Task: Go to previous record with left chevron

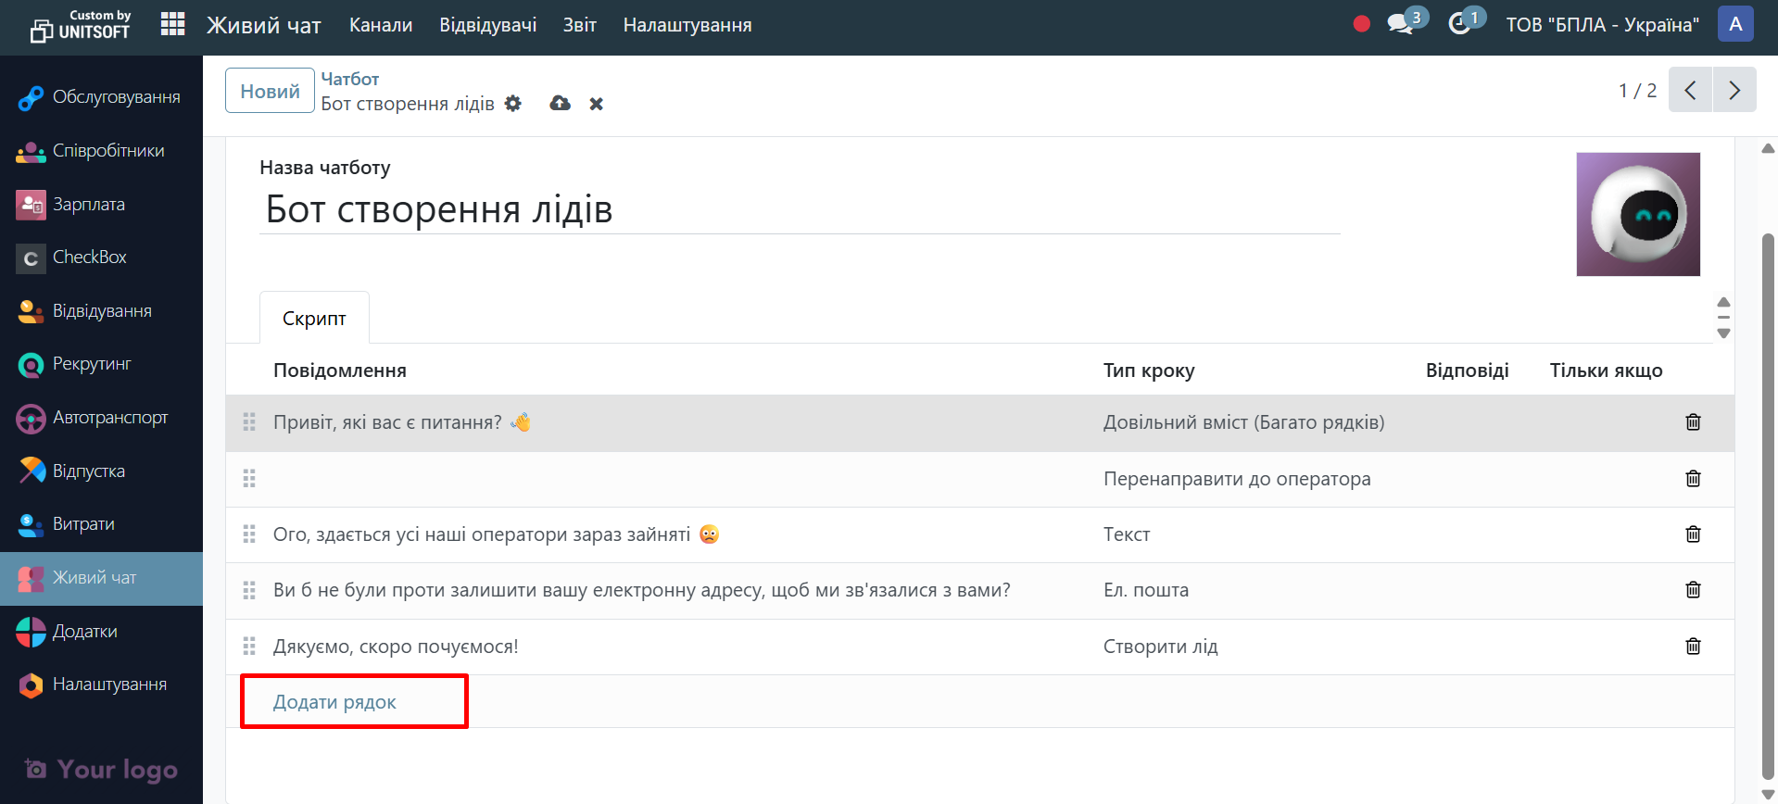Action: point(1690,90)
